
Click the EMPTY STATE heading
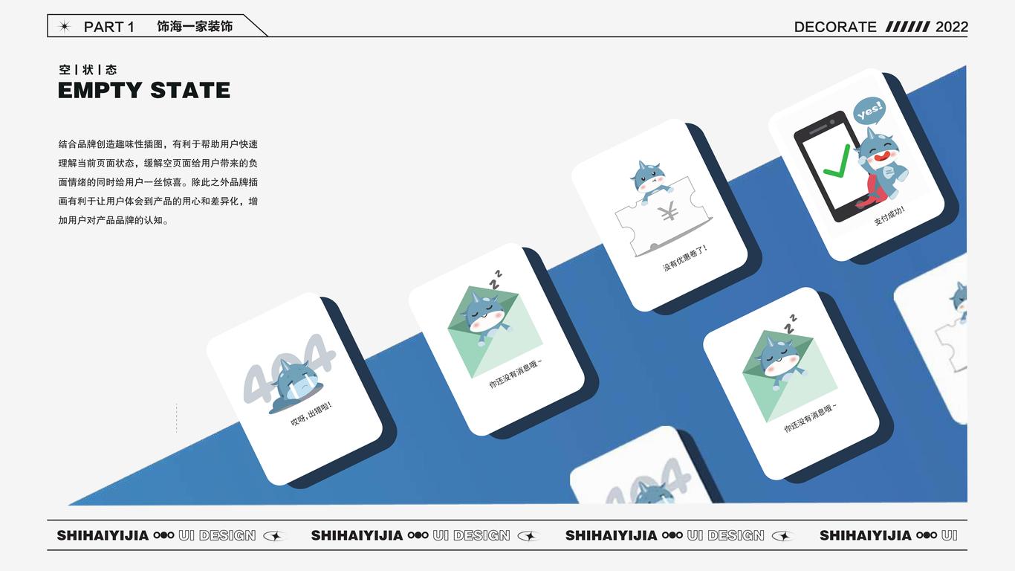pos(144,91)
